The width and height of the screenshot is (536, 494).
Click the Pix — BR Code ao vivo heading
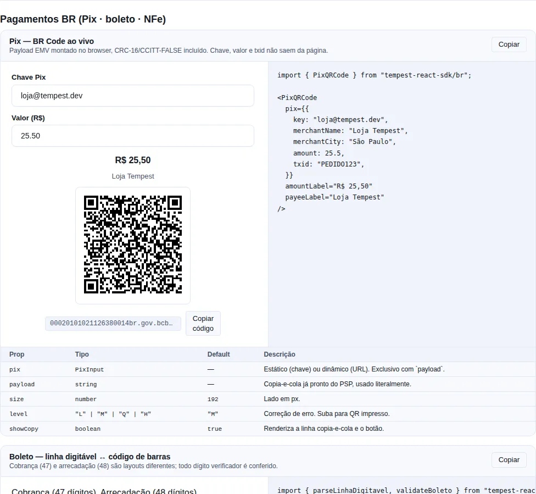[x=52, y=41]
